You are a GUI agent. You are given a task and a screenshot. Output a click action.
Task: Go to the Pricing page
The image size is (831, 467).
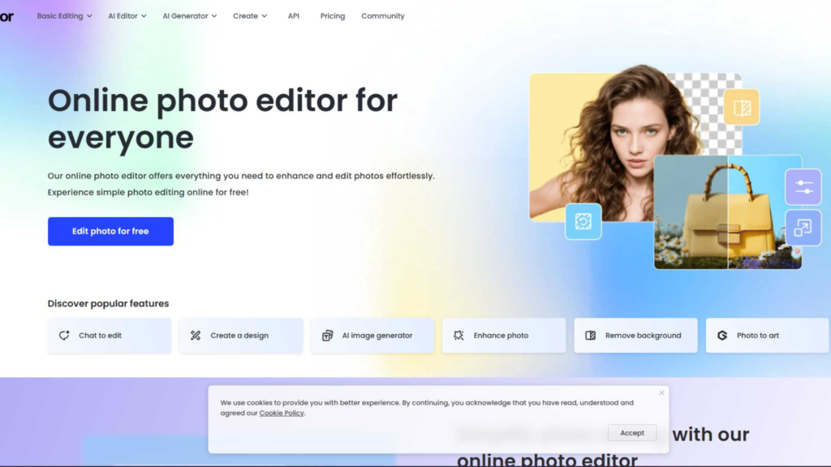(x=333, y=16)
